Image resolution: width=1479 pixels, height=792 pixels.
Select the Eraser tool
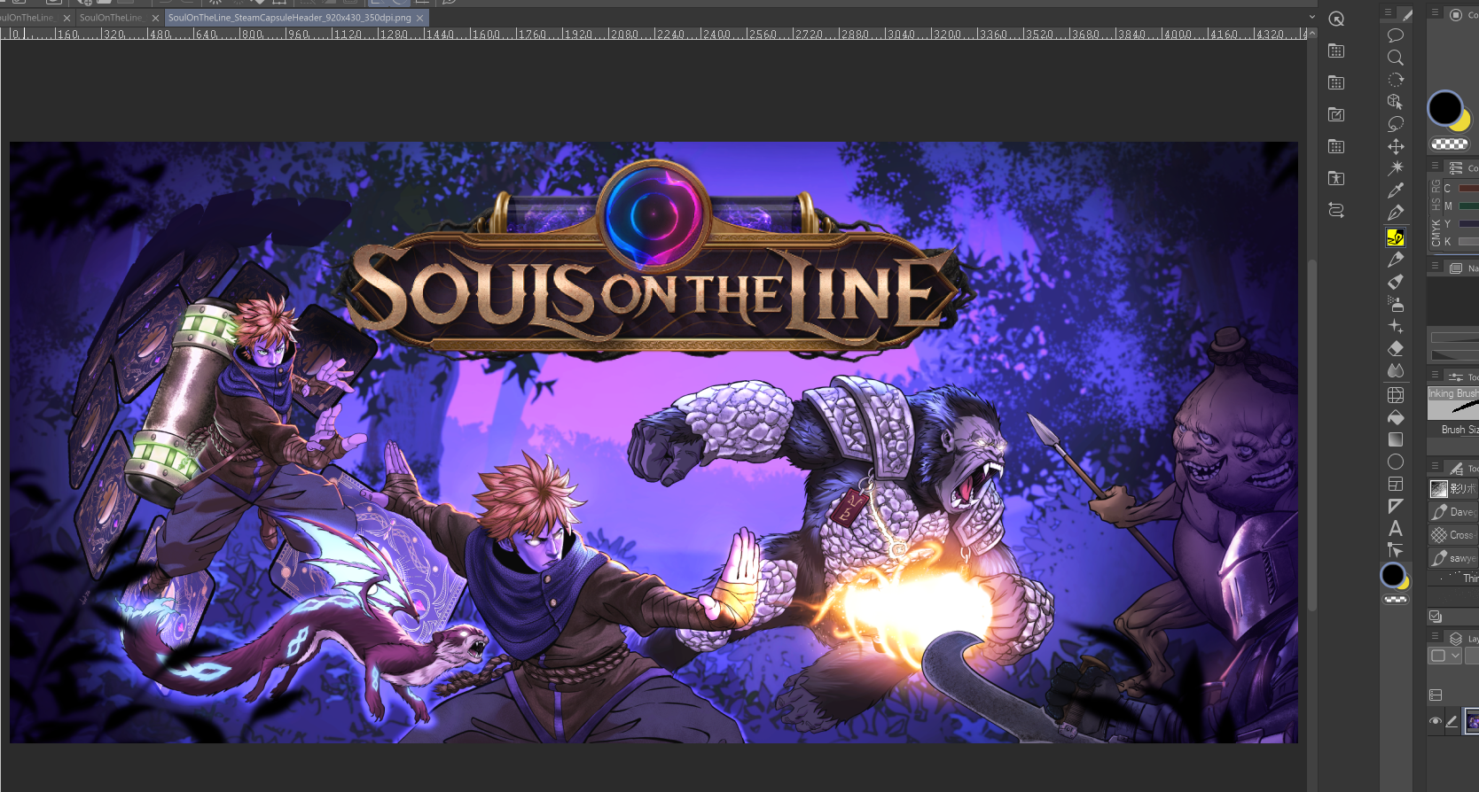click(x=1396, y=348)
